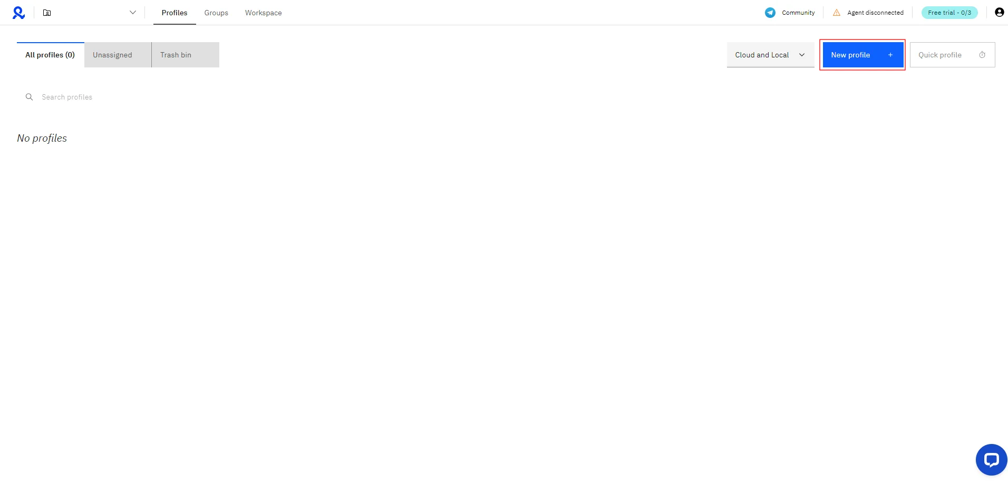Viewport: 1008px width, 484px height.
Task: Open the live chat support bubble
Action: pyautogui.click(x=991, y=460)
